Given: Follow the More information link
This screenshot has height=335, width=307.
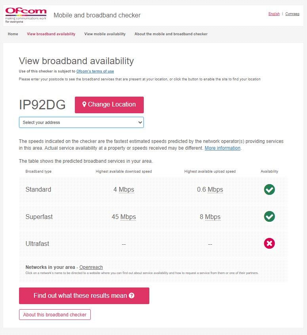Looking at the screenshot, I should click(x=222, y=148).
